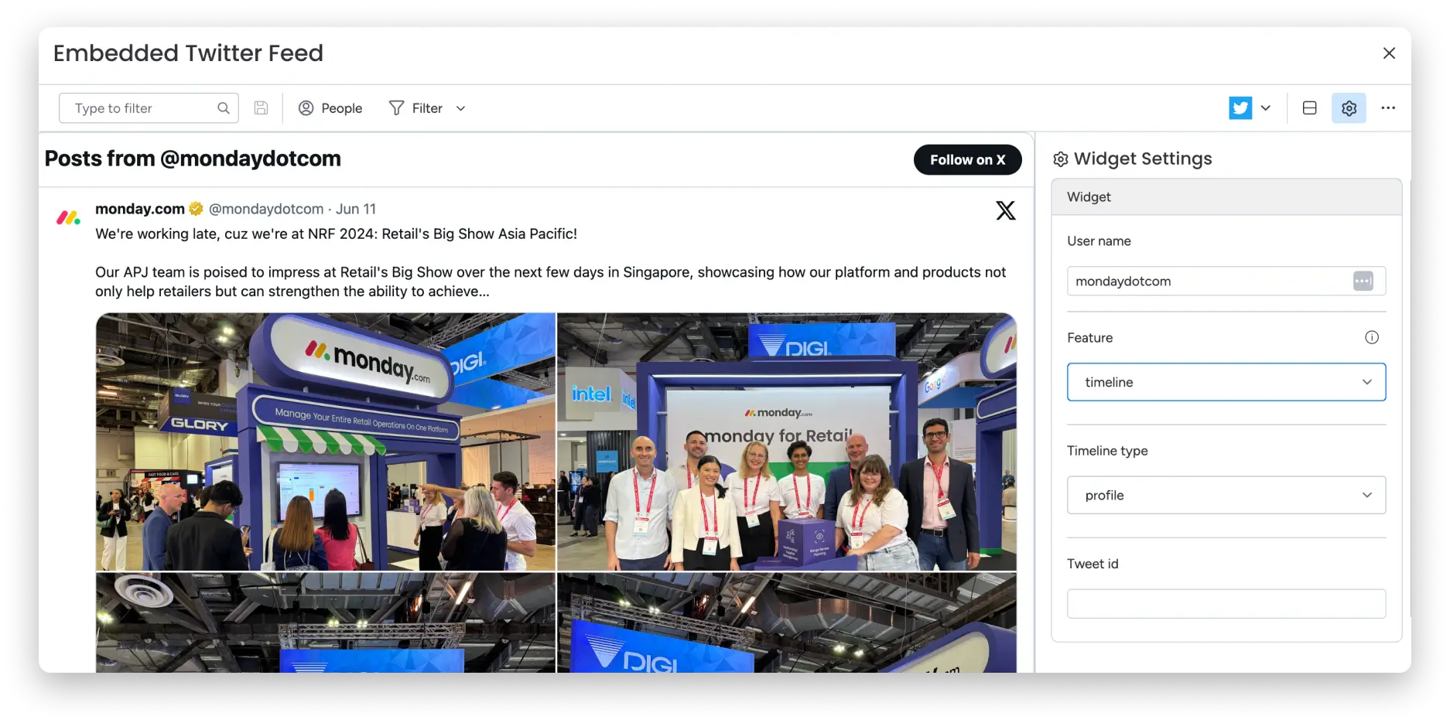Expand the chevron beside the Twitter icon

pos(1266,108)
